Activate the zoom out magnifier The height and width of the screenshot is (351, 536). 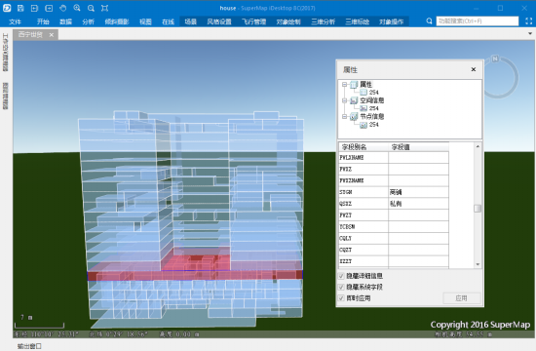click(91, 8)
